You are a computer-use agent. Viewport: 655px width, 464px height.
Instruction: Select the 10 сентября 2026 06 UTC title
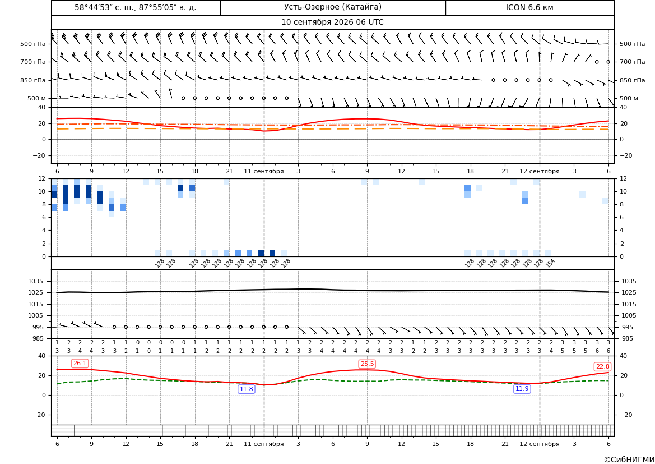[x=332, y=22]
